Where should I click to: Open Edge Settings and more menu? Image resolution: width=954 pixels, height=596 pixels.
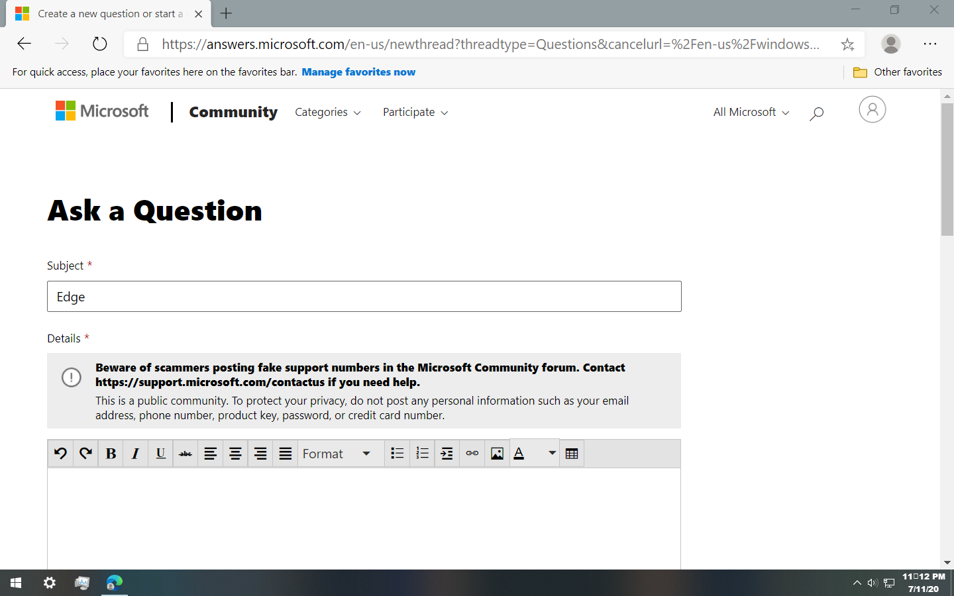(x=930, y=44)
